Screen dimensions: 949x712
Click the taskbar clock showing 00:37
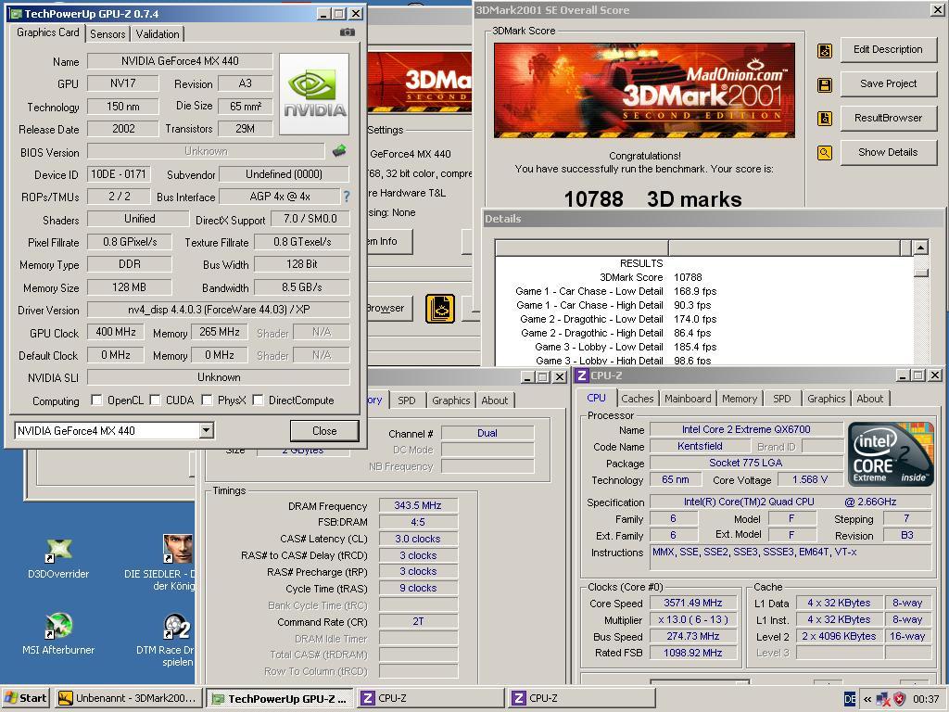pos(926,699)
